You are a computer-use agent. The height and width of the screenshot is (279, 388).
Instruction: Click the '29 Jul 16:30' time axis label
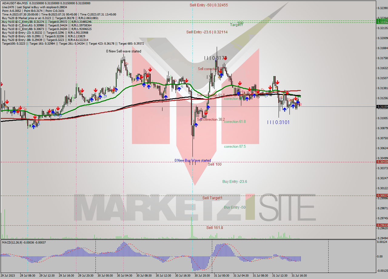coord(66,276)
